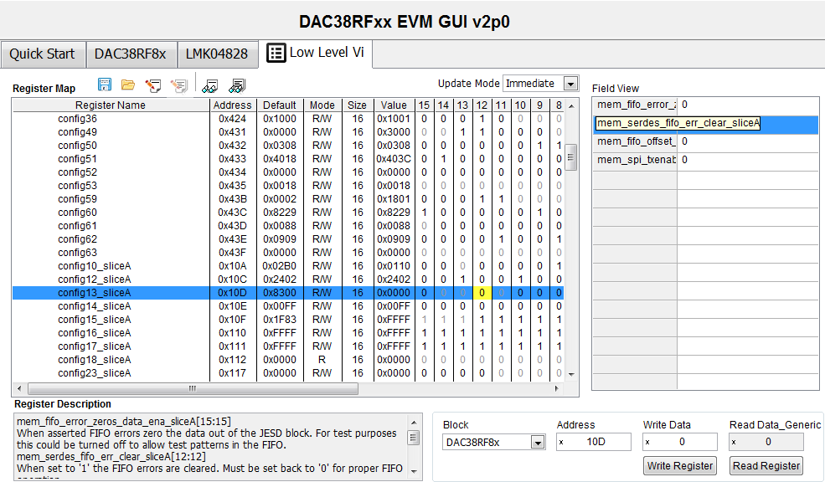Toggle bit 10 of config12_sliceA
The image size is (825, 482).
tap(520, 279)
